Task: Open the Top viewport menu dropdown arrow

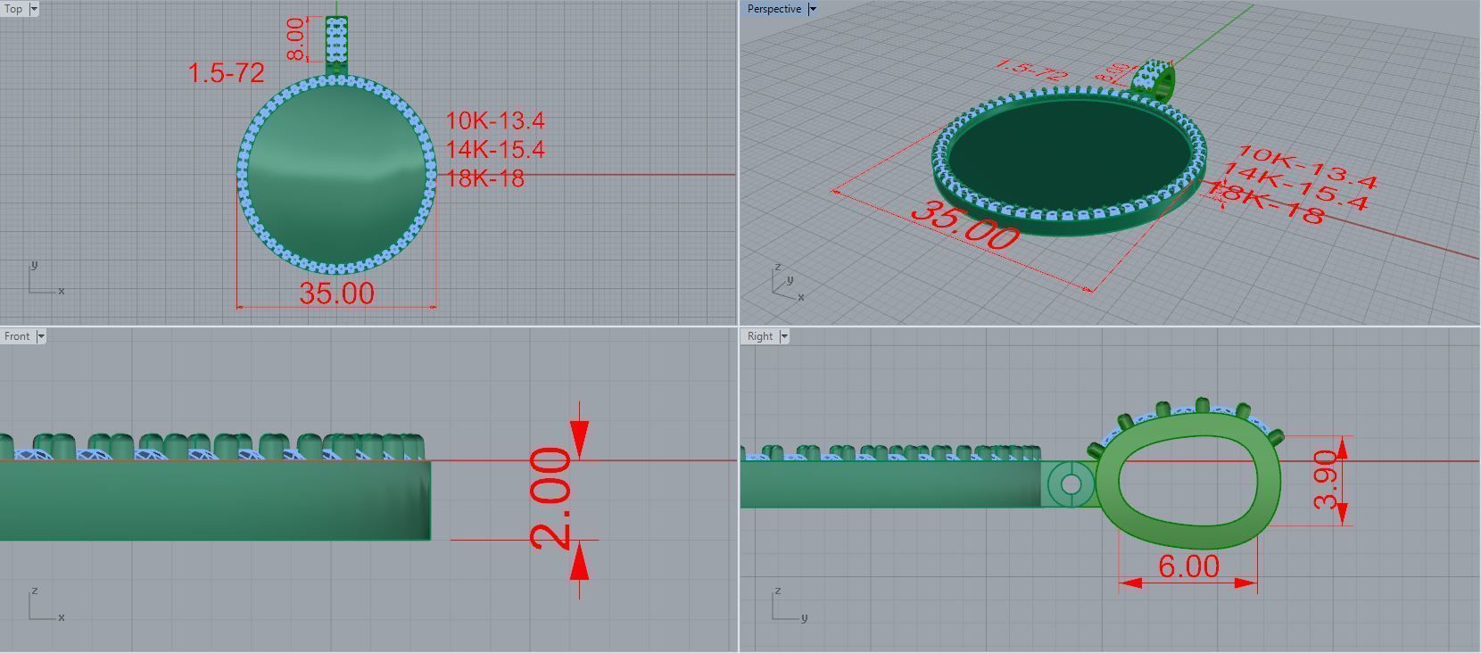Action: click(x=34, y=9)
